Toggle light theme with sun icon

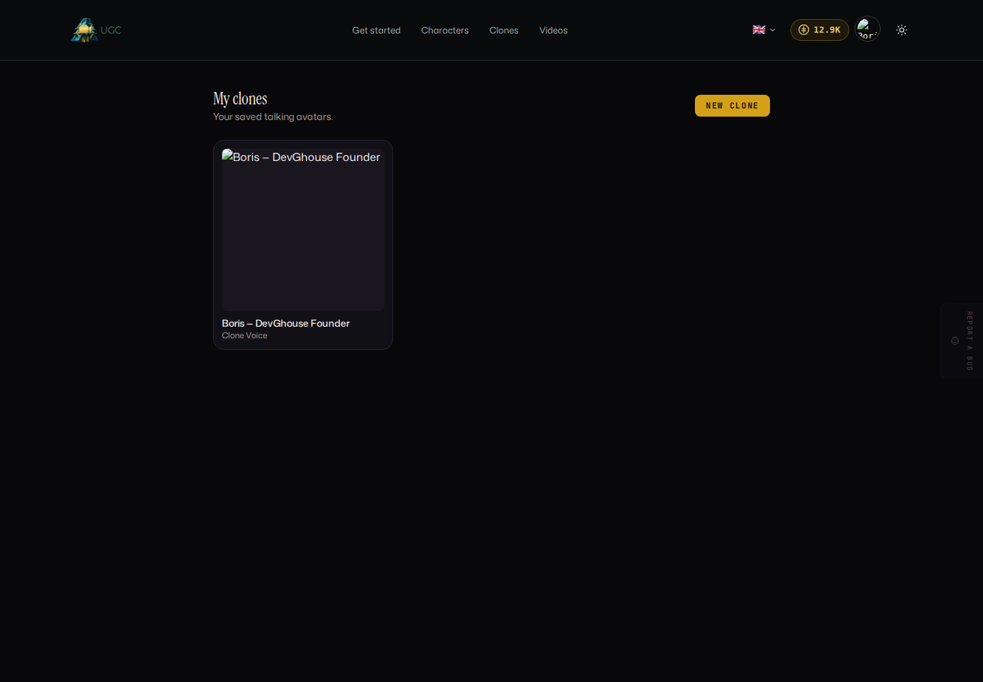tap(902, 30)
